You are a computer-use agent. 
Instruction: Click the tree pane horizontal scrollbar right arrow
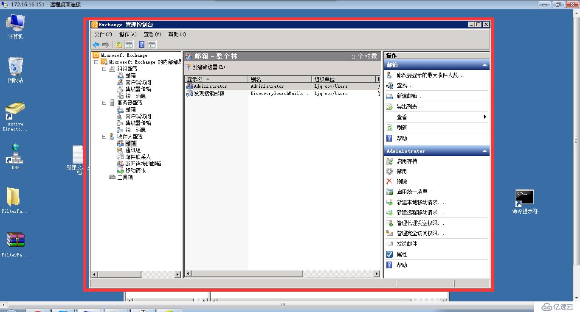pos(177,275)
